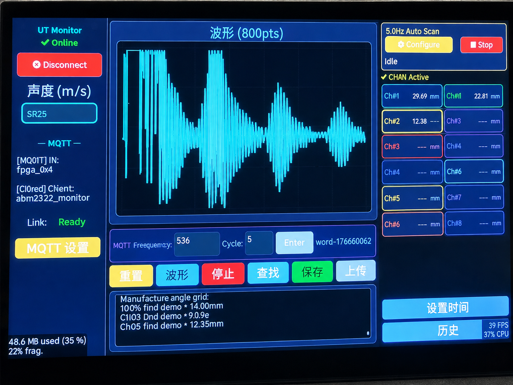Click the red 停止 button

pyautogui.click(x=223, y=274)
